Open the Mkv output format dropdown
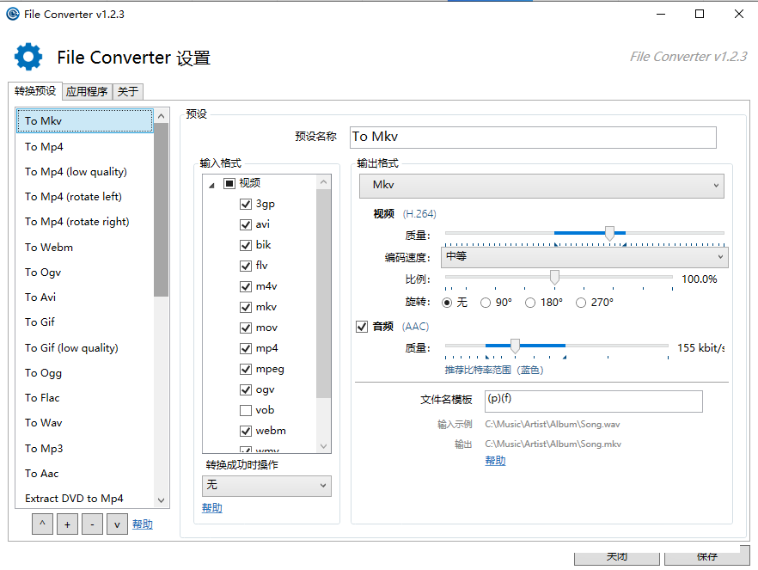Viewport: 758px width, 570px height. 541,186
